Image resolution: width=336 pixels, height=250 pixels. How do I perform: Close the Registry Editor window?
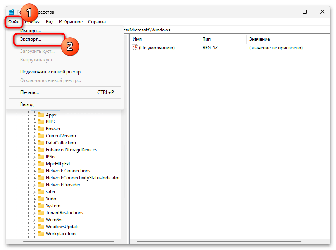(322, 12)
